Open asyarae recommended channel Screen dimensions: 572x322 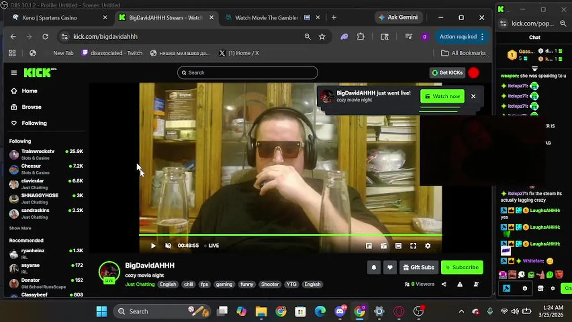coord(46,268)
